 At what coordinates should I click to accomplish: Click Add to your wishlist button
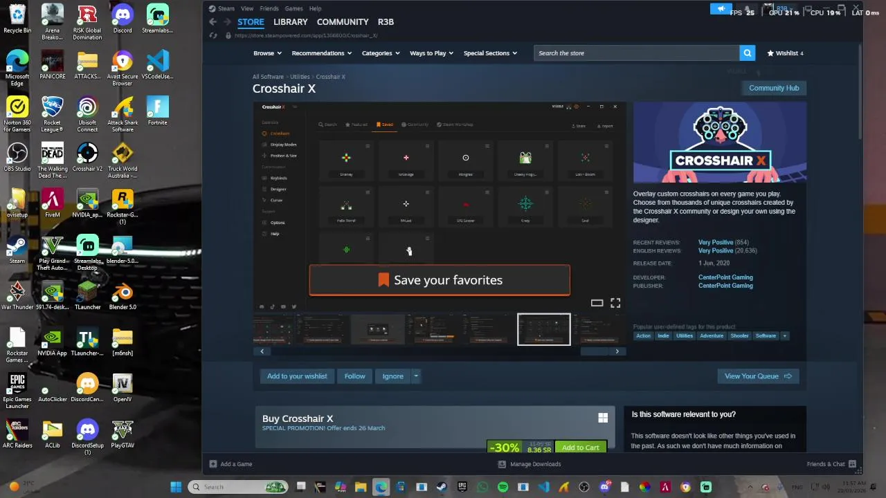click(297, 376)
